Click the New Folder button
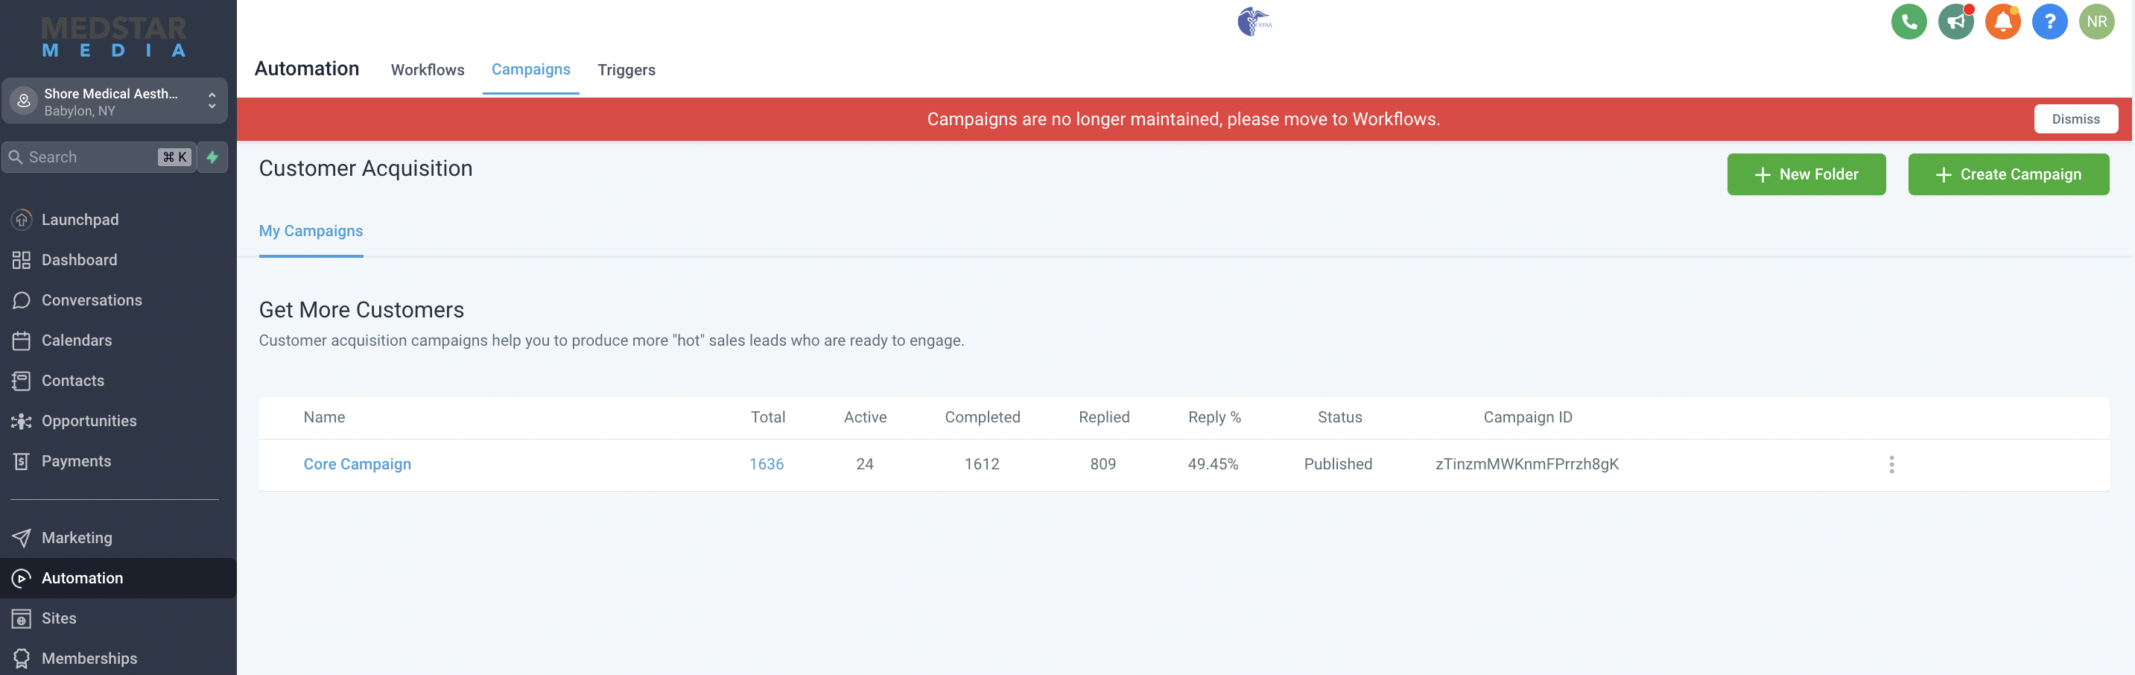Viewport: 2135px width, 675px height. 1806,174
